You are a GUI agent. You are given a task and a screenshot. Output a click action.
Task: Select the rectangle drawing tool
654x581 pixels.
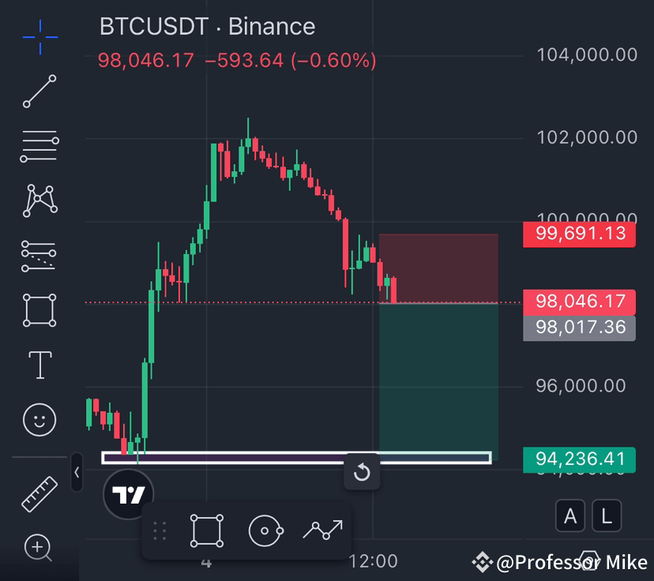tap(39, 310)
